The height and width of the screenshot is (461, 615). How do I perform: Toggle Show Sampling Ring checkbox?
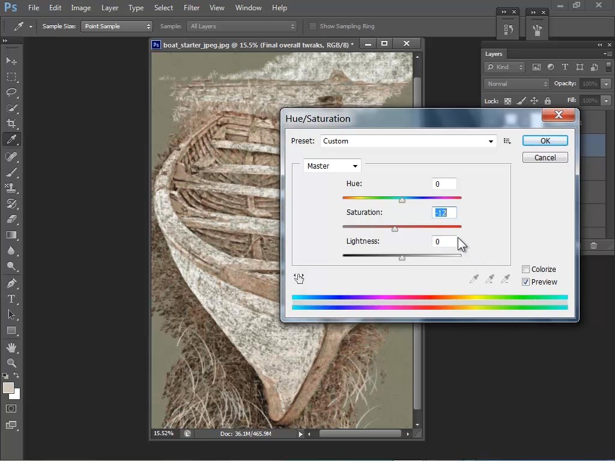pyautogui.click(x=312, y=26)
